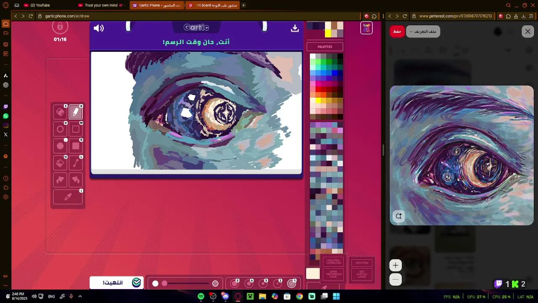Adjust the brush opacity slider handle
Viewport: 538px width, 303px height.
coord(164,283)
